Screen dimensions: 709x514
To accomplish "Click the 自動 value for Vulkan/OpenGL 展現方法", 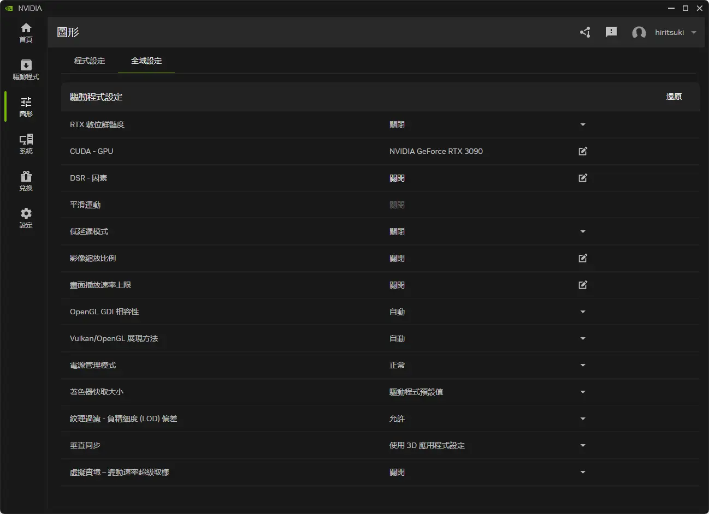I will [397, 338].
